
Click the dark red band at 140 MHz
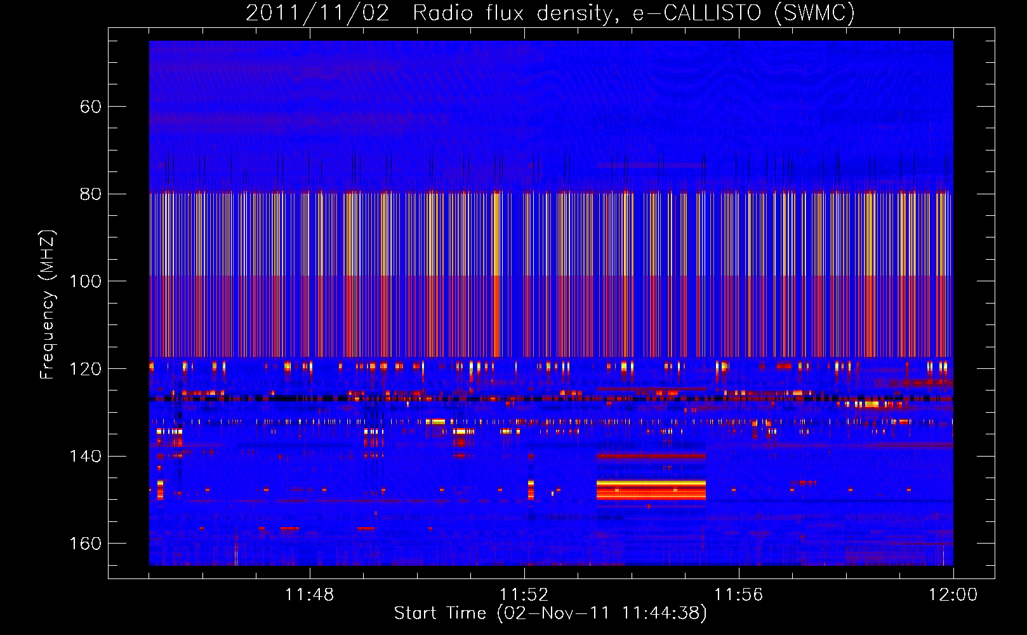pyautogui.click(x=651, y=455)
